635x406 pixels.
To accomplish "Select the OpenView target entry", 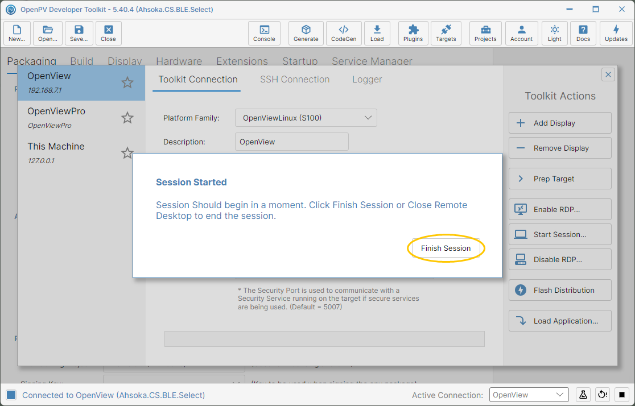I will click(x=81, y=82).
